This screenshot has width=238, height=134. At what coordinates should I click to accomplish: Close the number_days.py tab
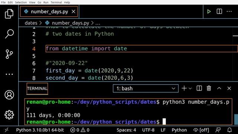pyautogui.click(x=74, y=12)
